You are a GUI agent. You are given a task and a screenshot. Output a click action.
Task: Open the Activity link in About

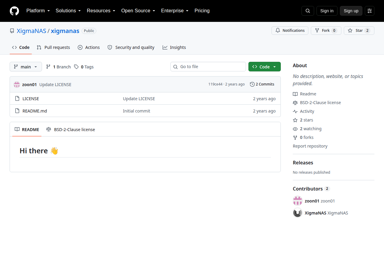(304, 111)
